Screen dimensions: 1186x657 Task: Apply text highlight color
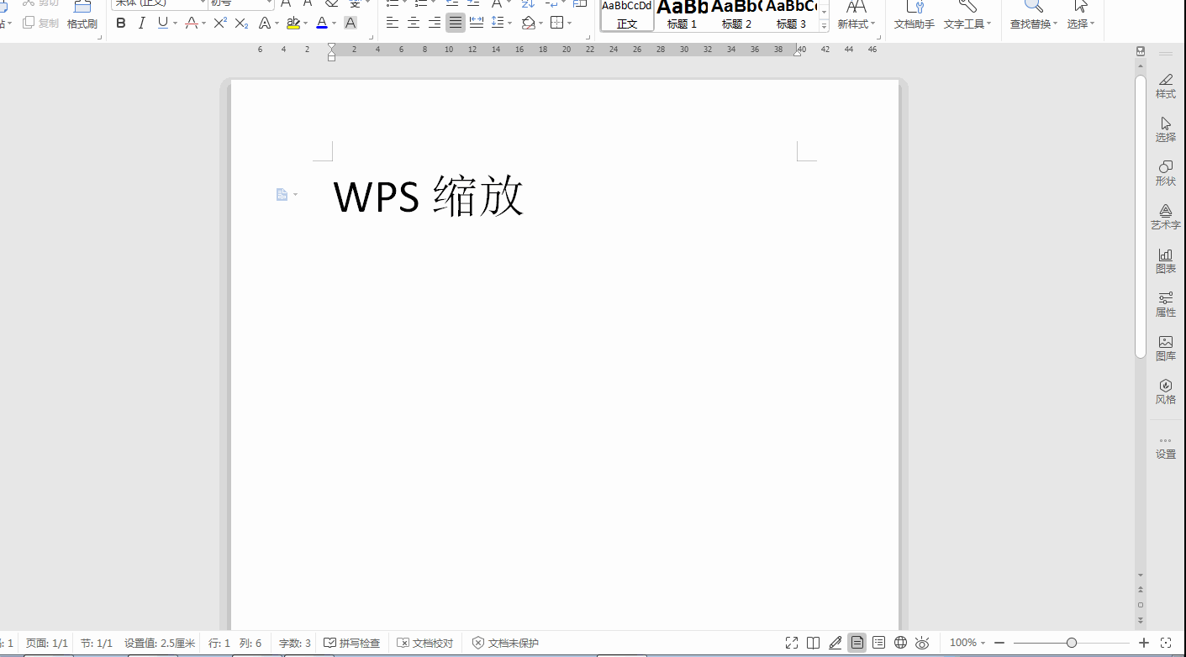click(x=293, y=23)
